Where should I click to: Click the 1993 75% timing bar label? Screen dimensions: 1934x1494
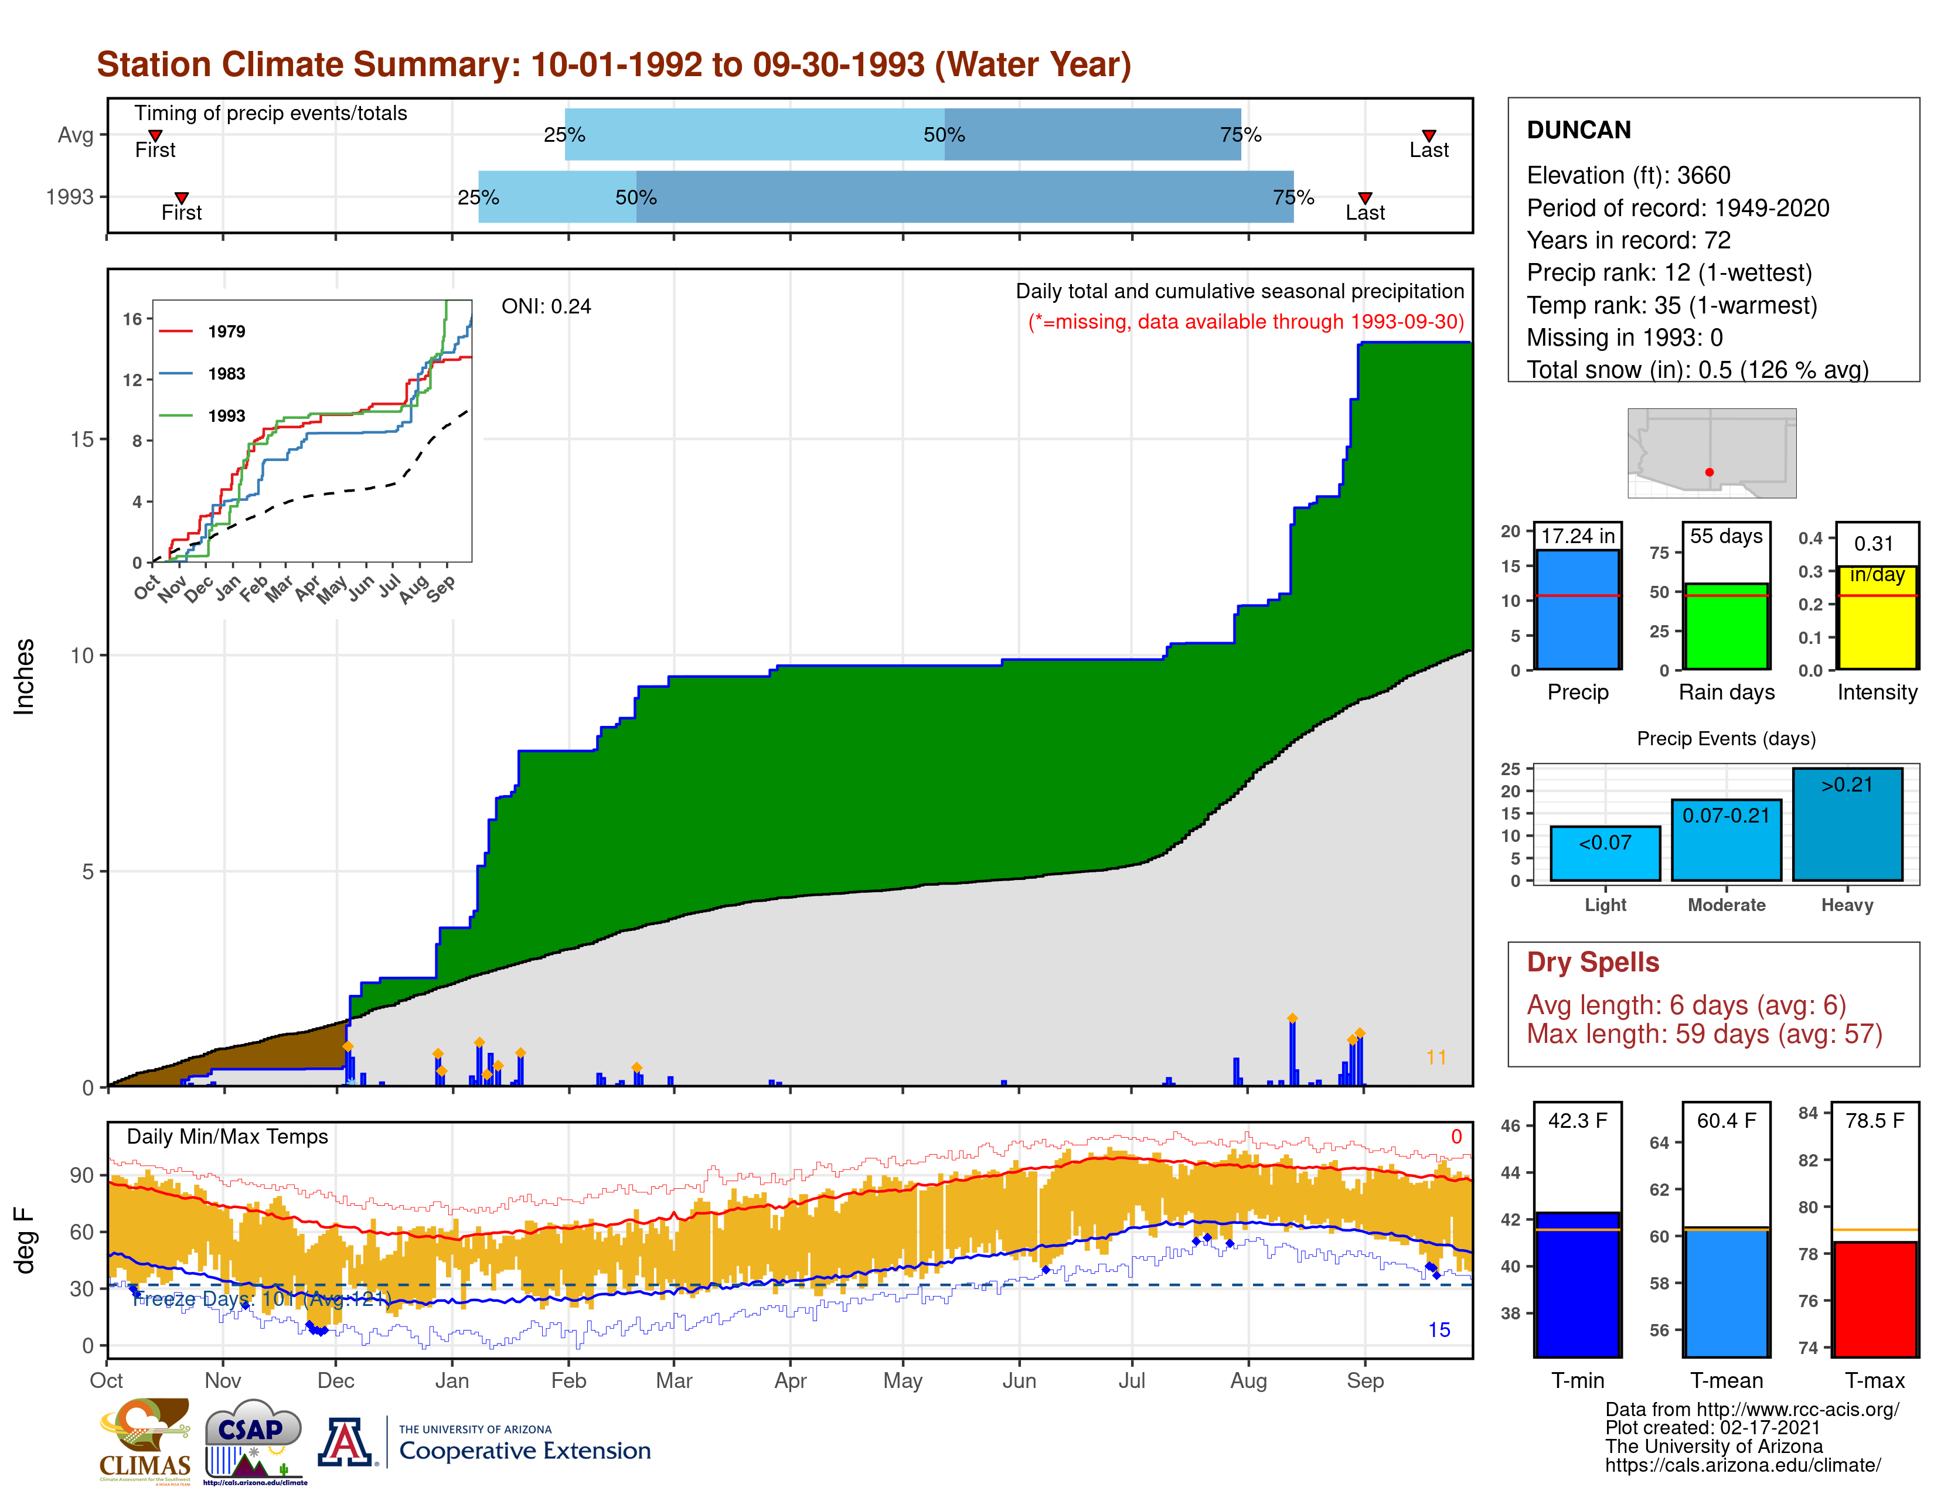pyautogui.click(x=1293, y=196)
